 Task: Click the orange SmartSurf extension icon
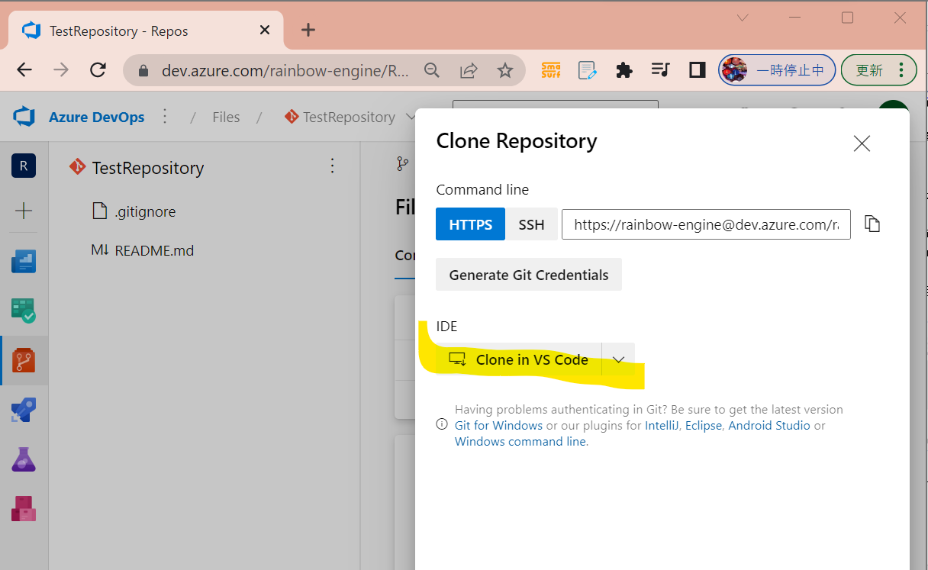click(550, 70)
